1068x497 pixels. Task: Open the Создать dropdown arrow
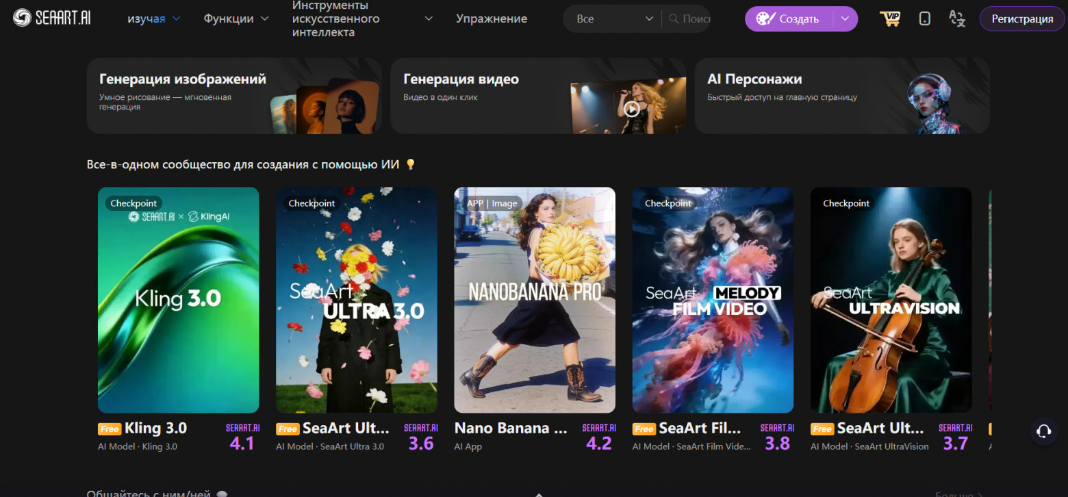(845, 18)
